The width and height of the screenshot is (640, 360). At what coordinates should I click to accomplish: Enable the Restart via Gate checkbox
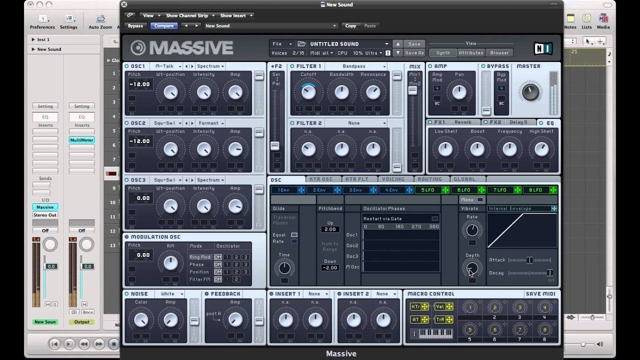coord(435,218)
